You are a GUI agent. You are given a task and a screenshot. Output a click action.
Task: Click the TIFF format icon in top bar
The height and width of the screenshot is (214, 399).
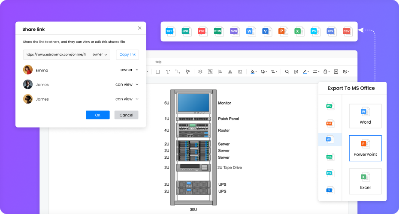tap(170, 31)
